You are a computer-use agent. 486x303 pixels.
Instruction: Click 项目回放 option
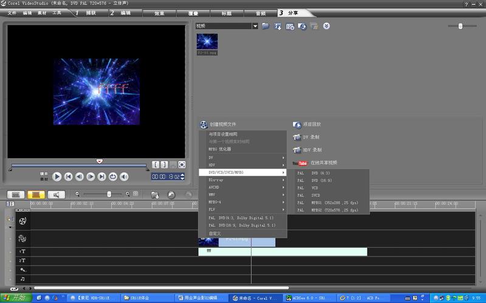pyautogui.click(x=307, y=124)
